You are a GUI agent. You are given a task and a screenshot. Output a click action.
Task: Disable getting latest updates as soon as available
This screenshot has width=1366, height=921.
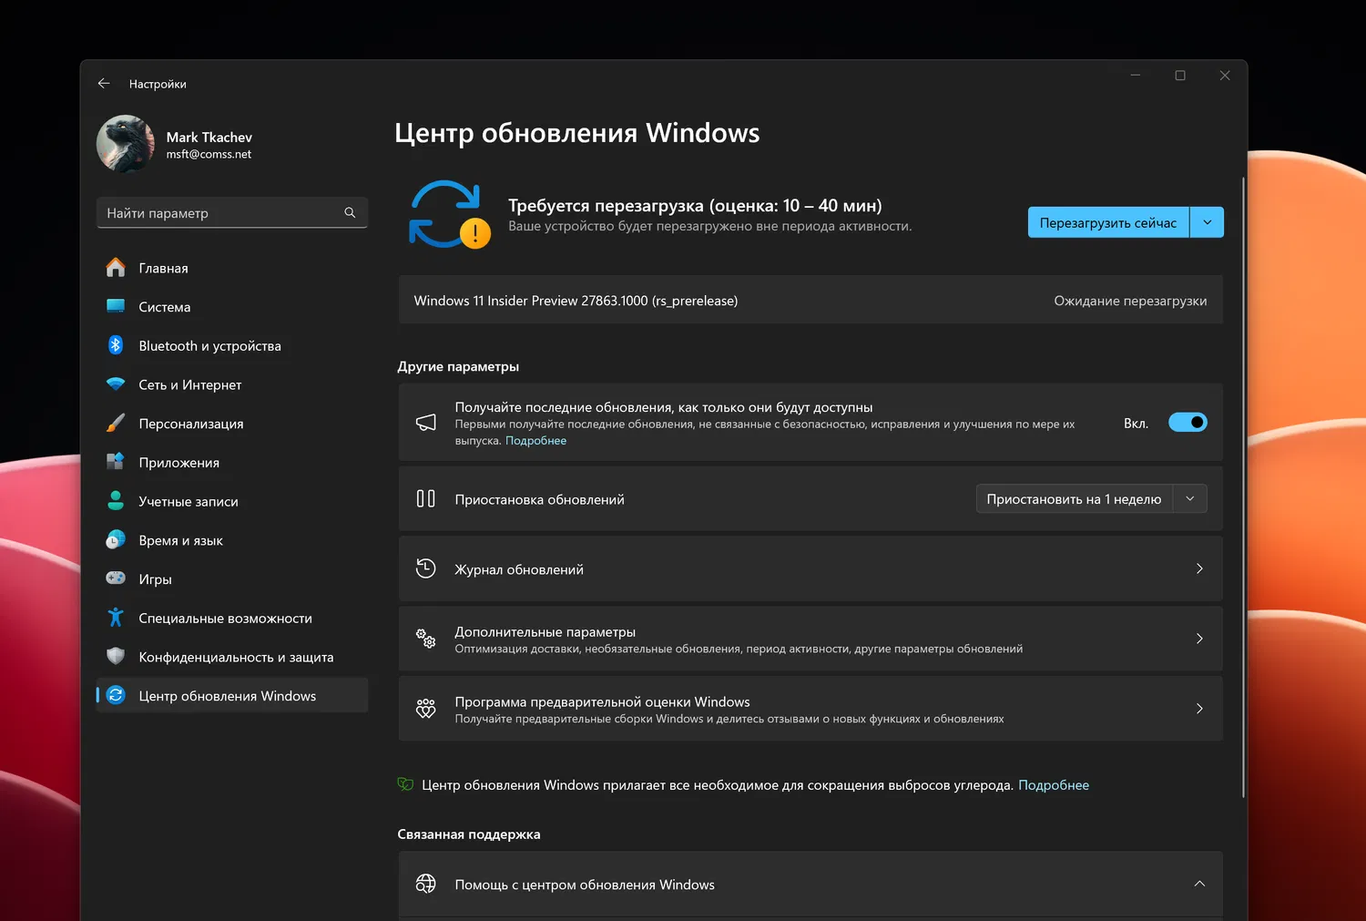pyautogui.click(x=1188, y=422)
